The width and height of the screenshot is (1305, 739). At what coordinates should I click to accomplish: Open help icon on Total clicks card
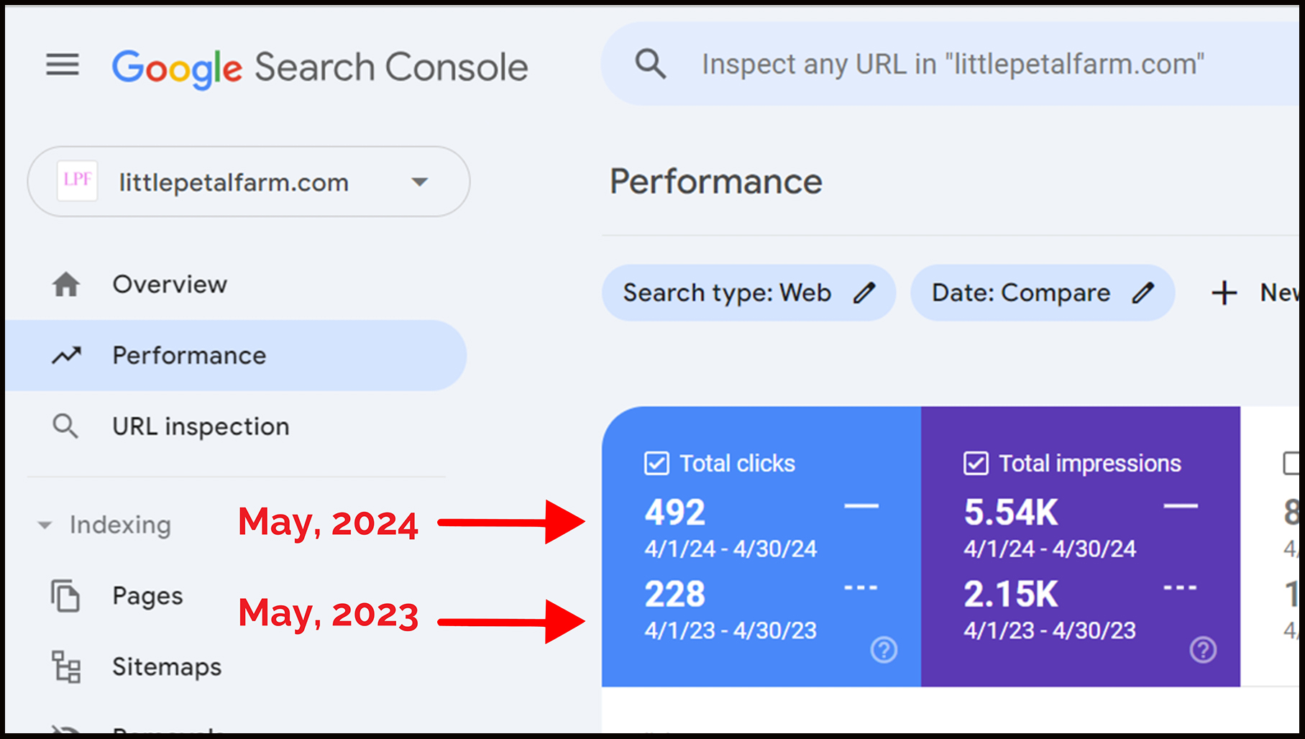(x=884, y=650)
